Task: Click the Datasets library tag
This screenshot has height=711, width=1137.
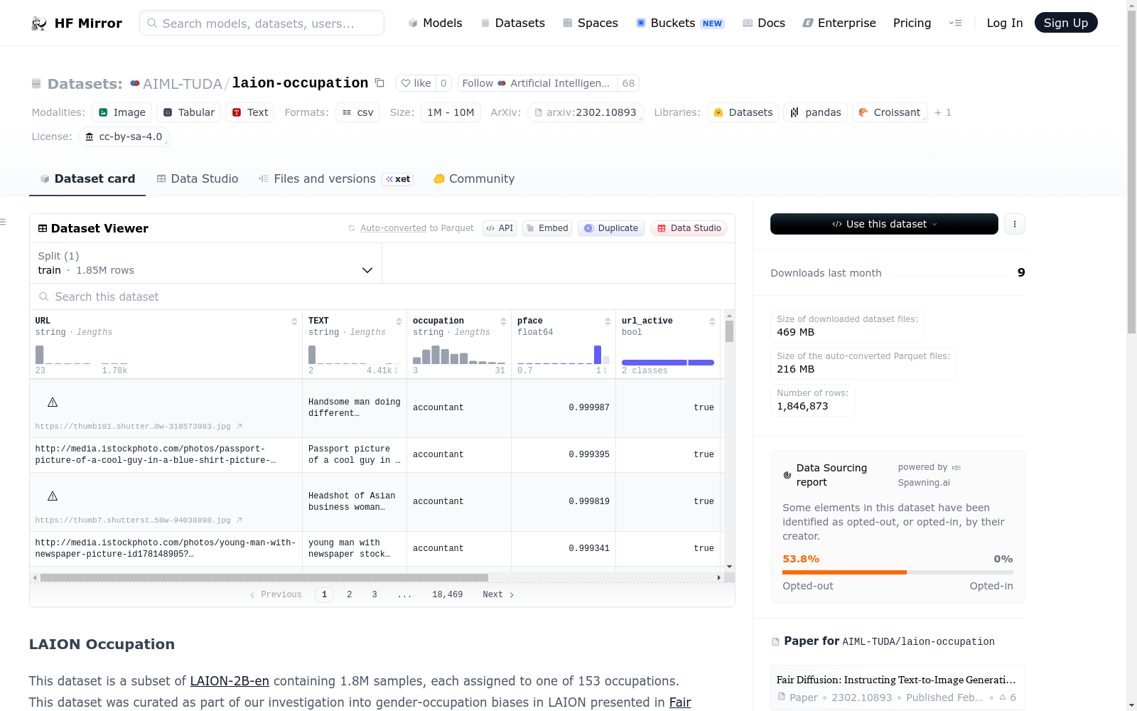Action: [x=743, y=112]
